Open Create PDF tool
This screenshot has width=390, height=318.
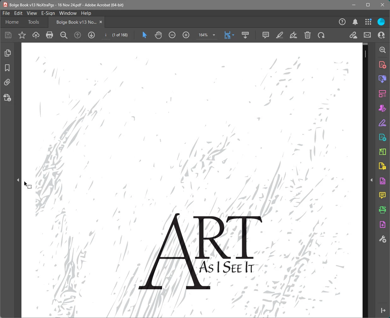pyautogui.click(x=382, y=65)
